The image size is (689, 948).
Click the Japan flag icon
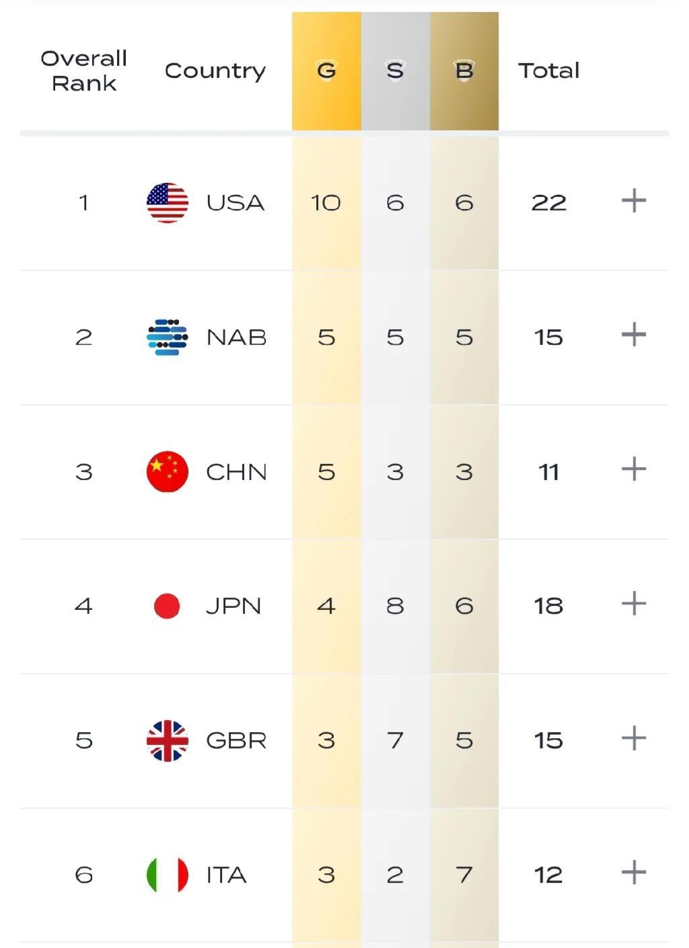point(167,606)
